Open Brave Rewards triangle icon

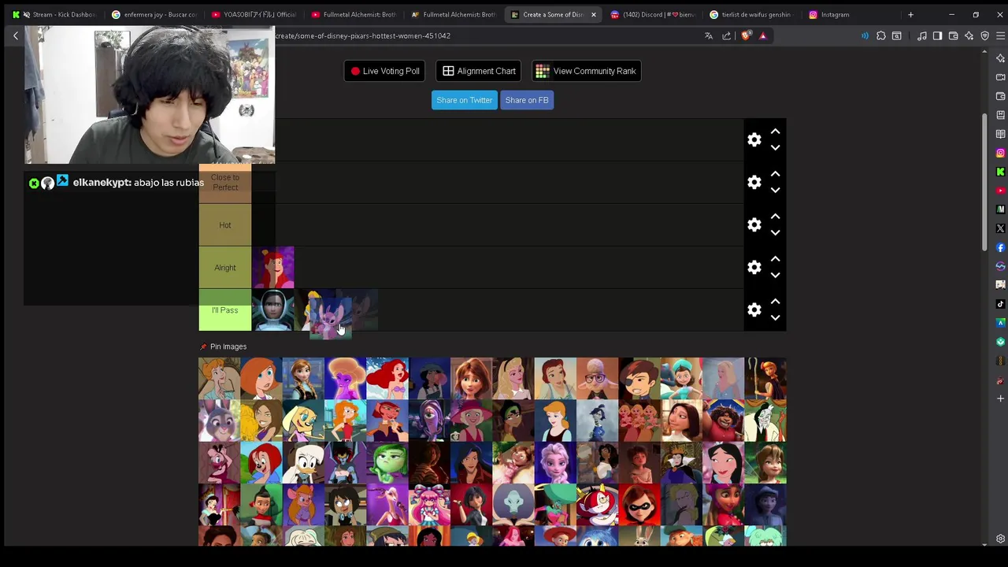tap(762, 35)
